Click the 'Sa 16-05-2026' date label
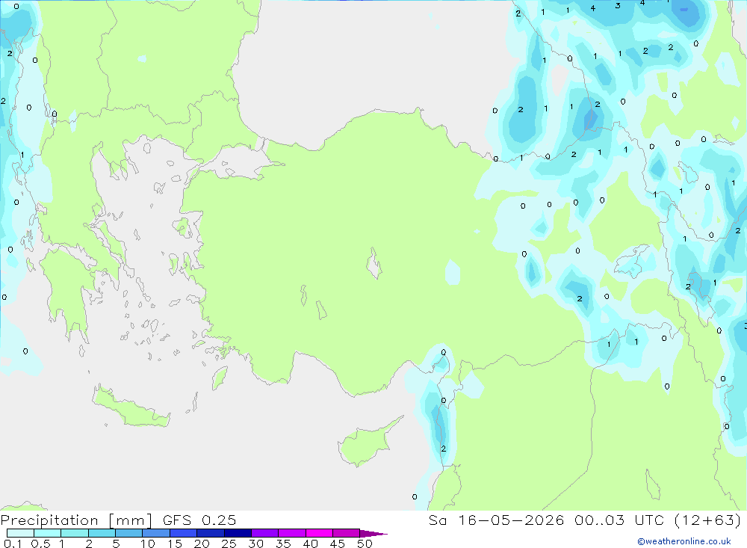 496,520
